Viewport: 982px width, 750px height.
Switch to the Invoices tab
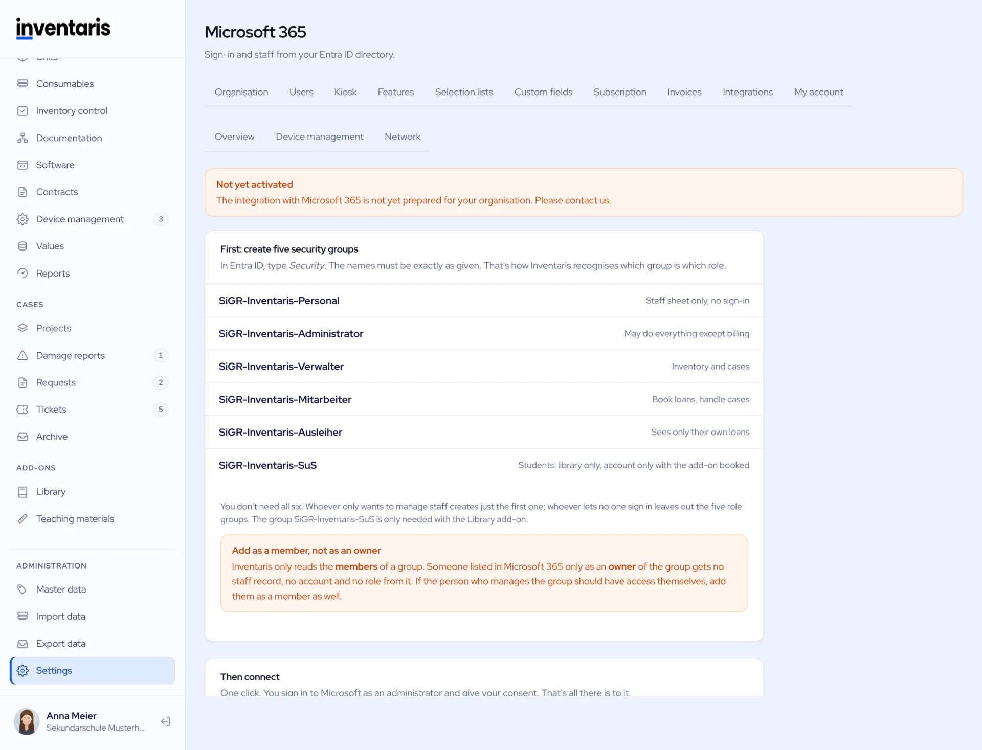(684, 92)
